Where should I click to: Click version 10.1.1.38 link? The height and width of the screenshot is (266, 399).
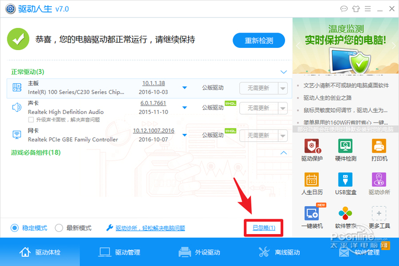click(153, 83)
